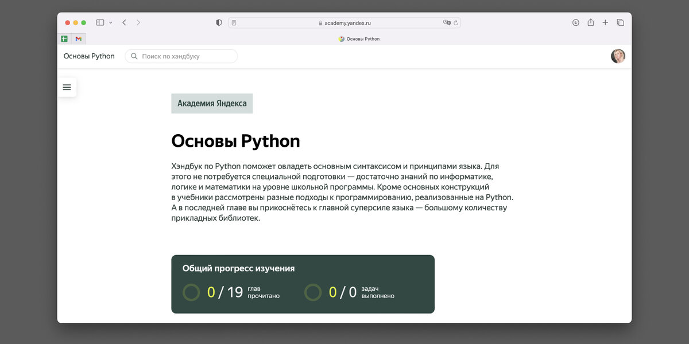This screenshot has height=344, width=689.
Task: Select the Основы Python tab
Action: click(x=359, y=39)
